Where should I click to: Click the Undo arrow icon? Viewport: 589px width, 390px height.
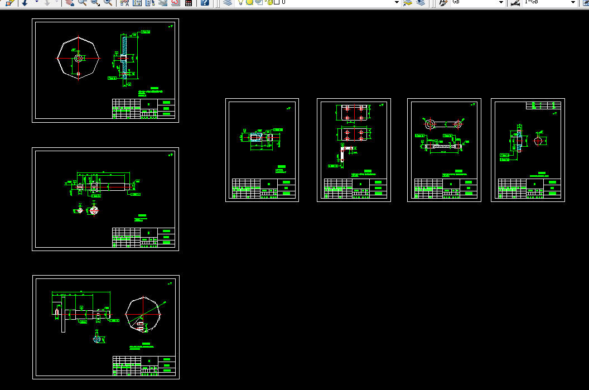(25, 3)
